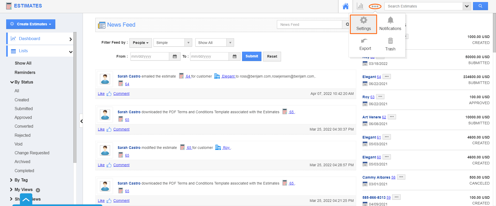Click the Home icon in top bar

345,6
